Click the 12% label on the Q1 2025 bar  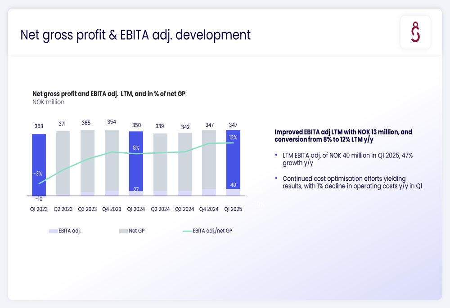(x=233, y=138)
